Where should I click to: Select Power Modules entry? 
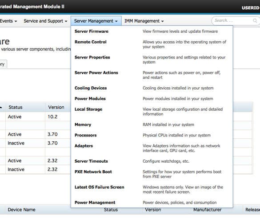[90, 98]
